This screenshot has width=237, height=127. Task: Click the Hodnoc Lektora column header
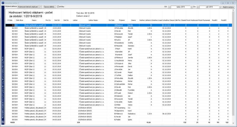click(x=145, y=20)
